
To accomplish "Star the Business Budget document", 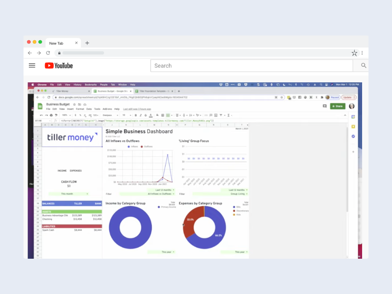I will tap(74, 104).
